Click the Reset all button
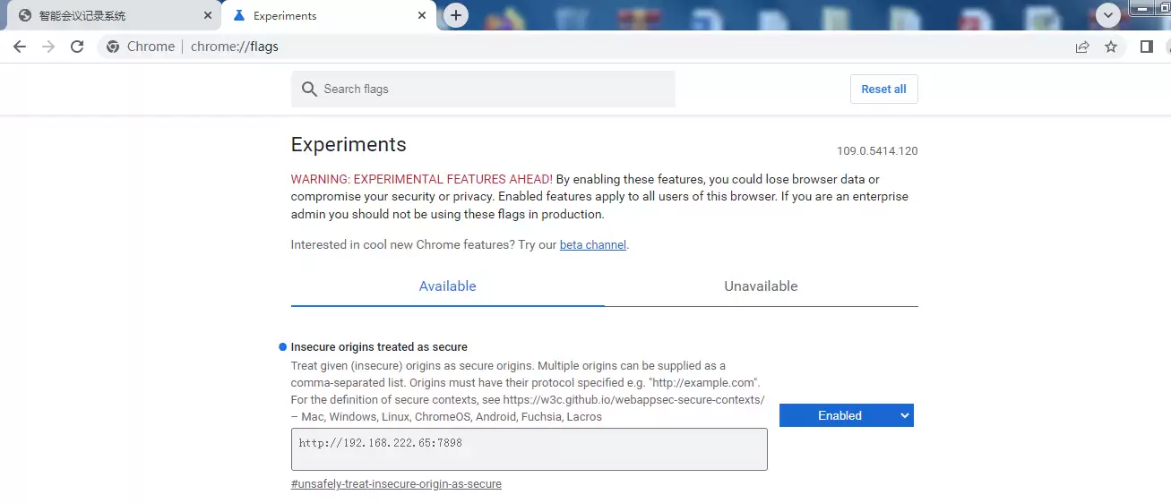This screenshot has width=1171, height=503. (883, 89)
